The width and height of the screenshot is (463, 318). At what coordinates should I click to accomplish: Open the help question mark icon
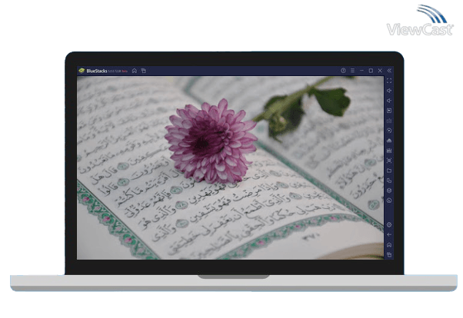click(343, 71)
